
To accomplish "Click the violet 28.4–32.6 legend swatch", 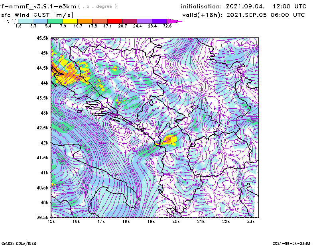I will [159, 21].
